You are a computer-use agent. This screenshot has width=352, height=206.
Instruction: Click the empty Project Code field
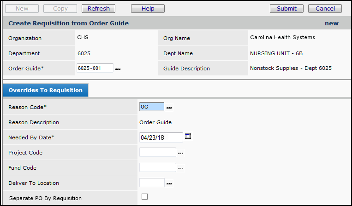157,152
